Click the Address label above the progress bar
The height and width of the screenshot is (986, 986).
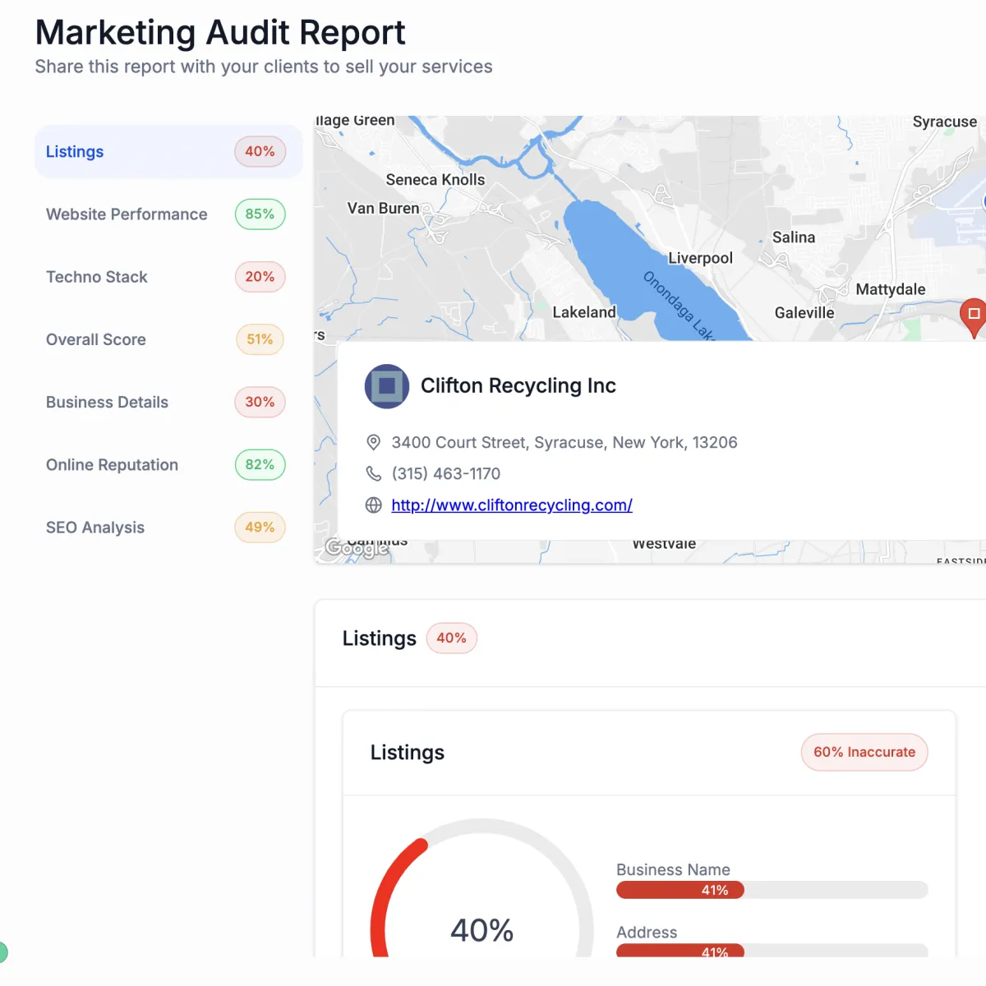pyautogui.click(x=647, y=933)
